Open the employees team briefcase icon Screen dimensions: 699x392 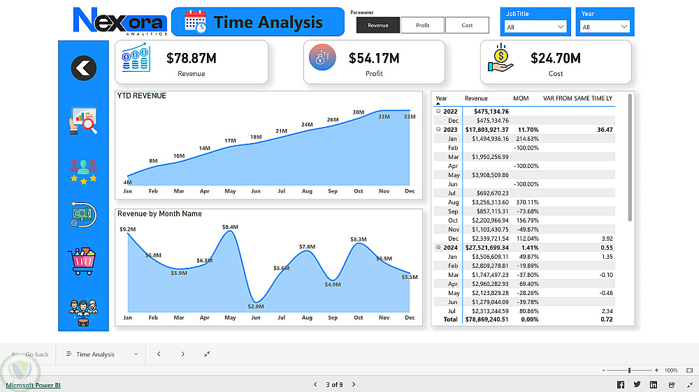83,312
